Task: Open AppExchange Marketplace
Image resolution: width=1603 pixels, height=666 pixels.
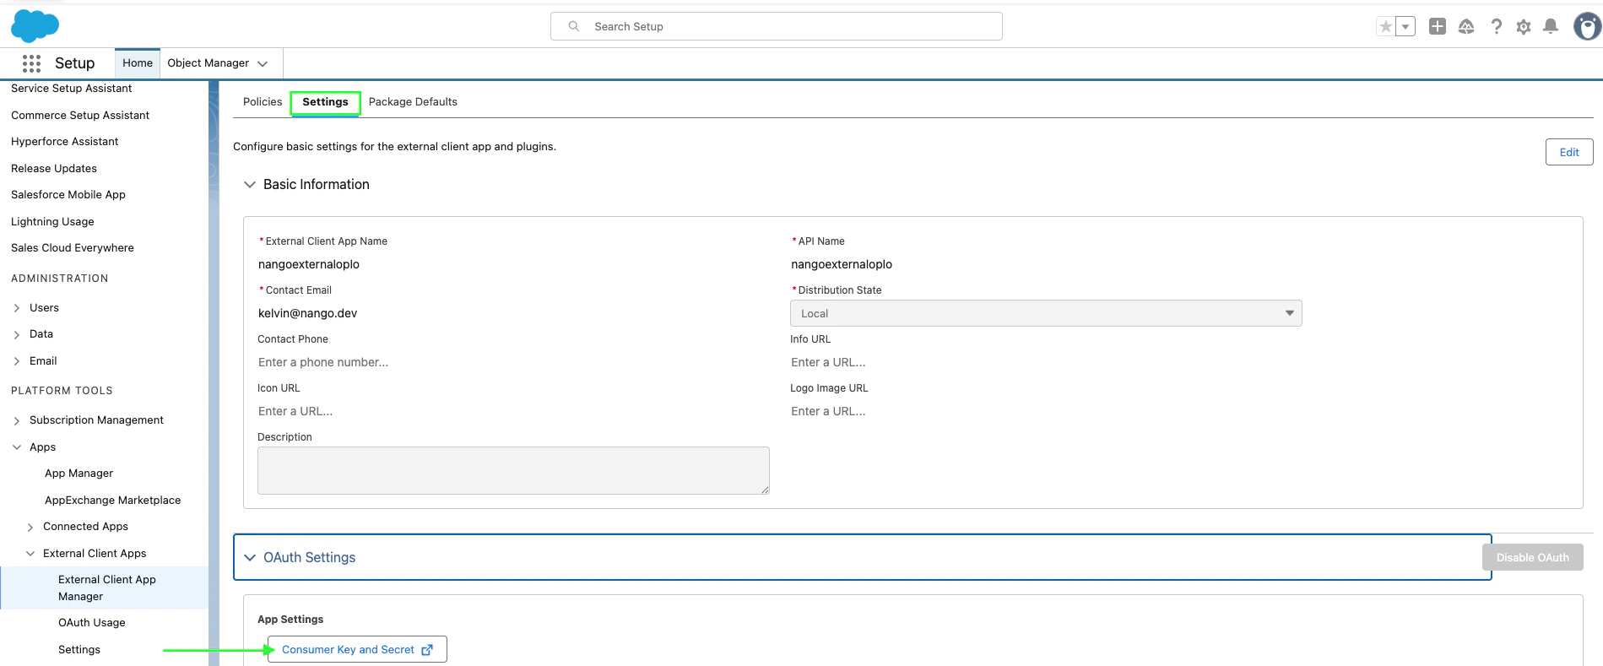Action: pos(112,501)
